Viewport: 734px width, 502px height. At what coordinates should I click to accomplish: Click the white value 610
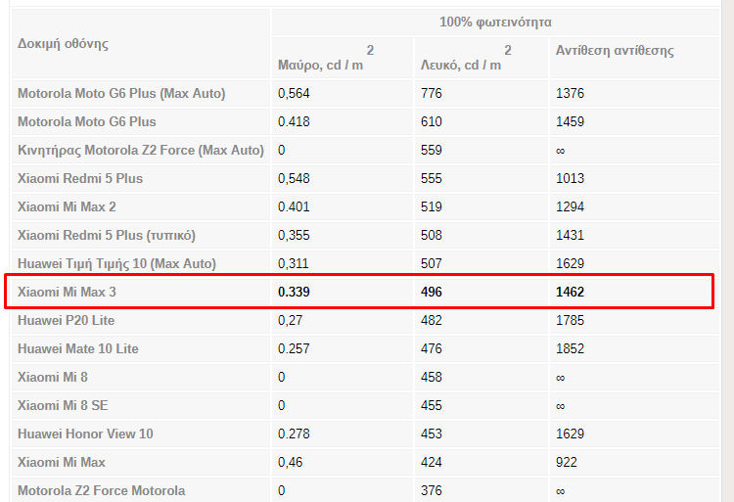pos(432,121)
